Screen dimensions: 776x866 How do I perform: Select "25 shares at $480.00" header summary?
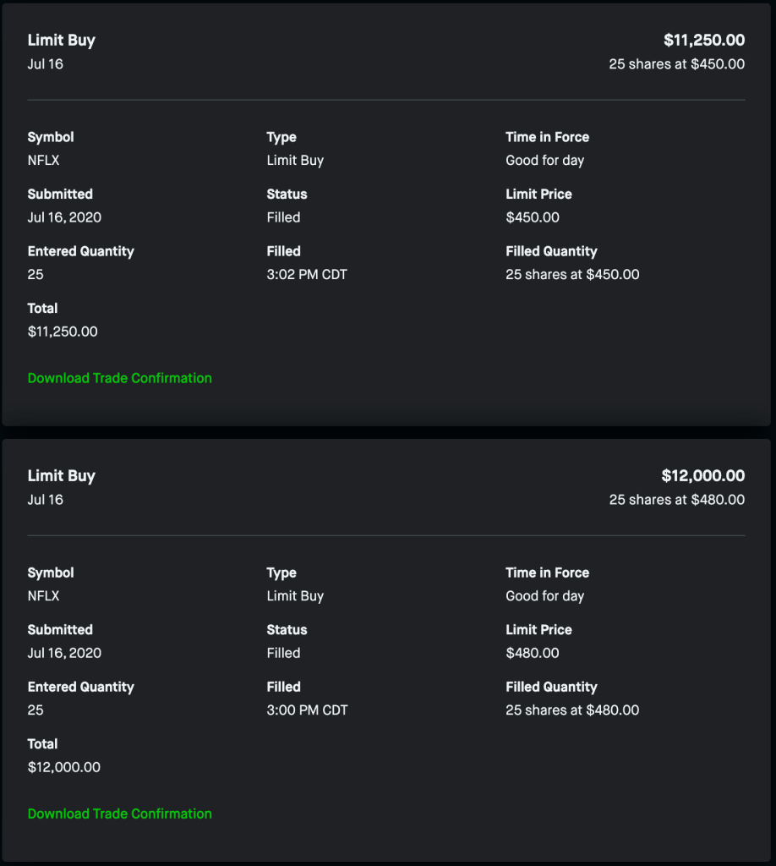676,500
